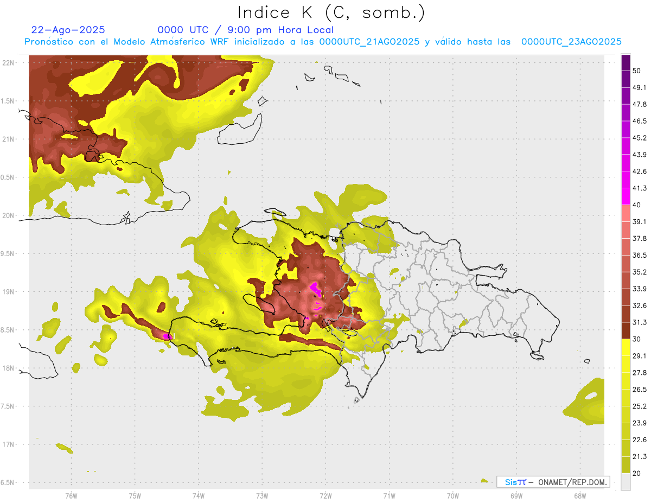Image resolution: width=651 pixels, height=503 pixels.
Task: Click the light gray swatch below 20
Action: click(x=626, y=482)
